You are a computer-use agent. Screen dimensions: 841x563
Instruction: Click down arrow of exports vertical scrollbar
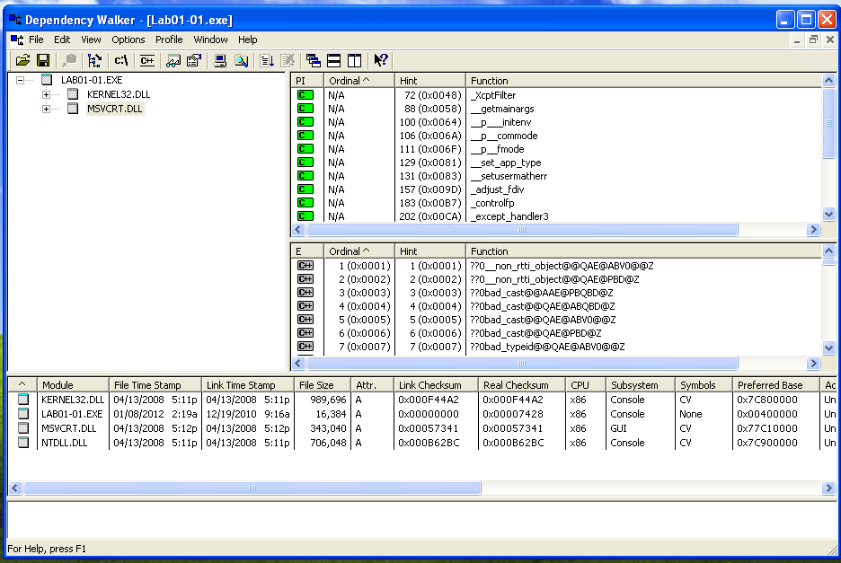pos(828,348)
